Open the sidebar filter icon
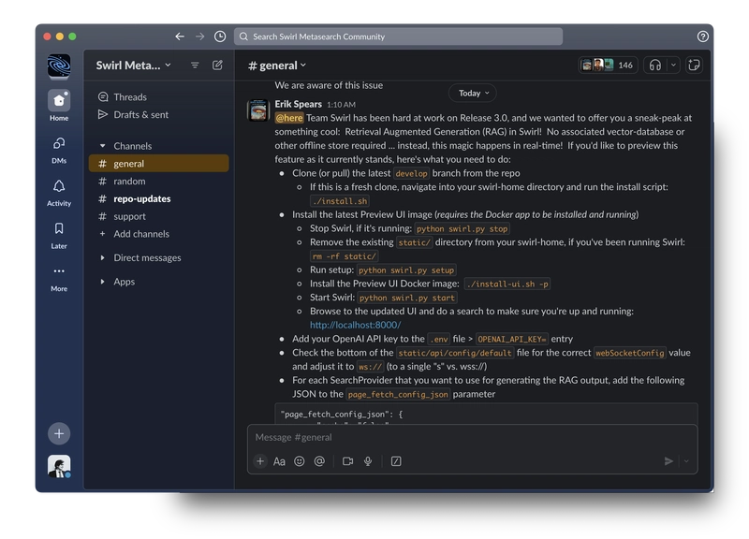This screenshot has height=539, width=749. coord(195,65)
